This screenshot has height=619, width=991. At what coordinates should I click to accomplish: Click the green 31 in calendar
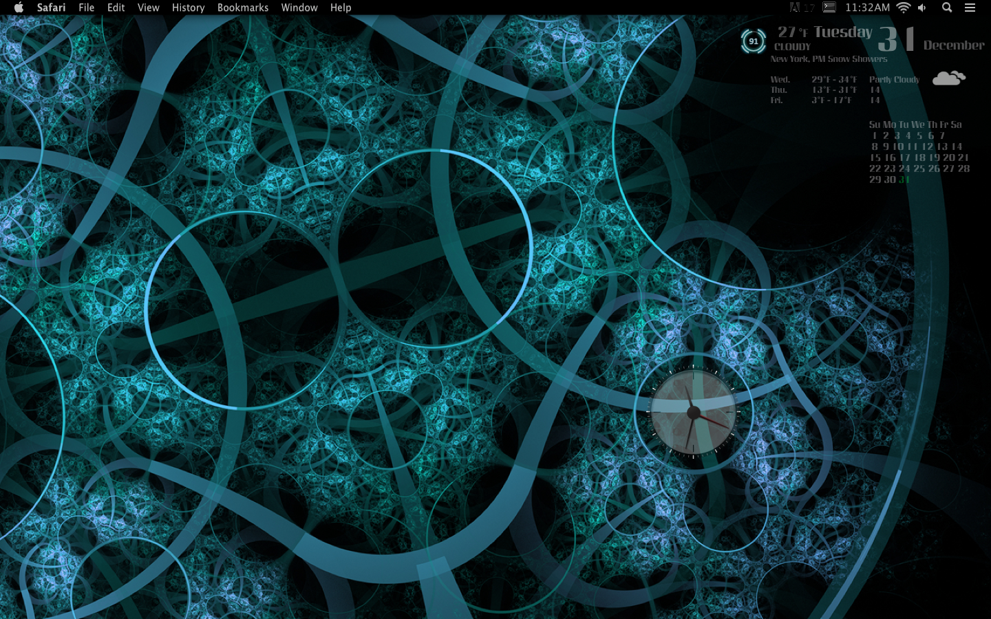click(904, 180)
